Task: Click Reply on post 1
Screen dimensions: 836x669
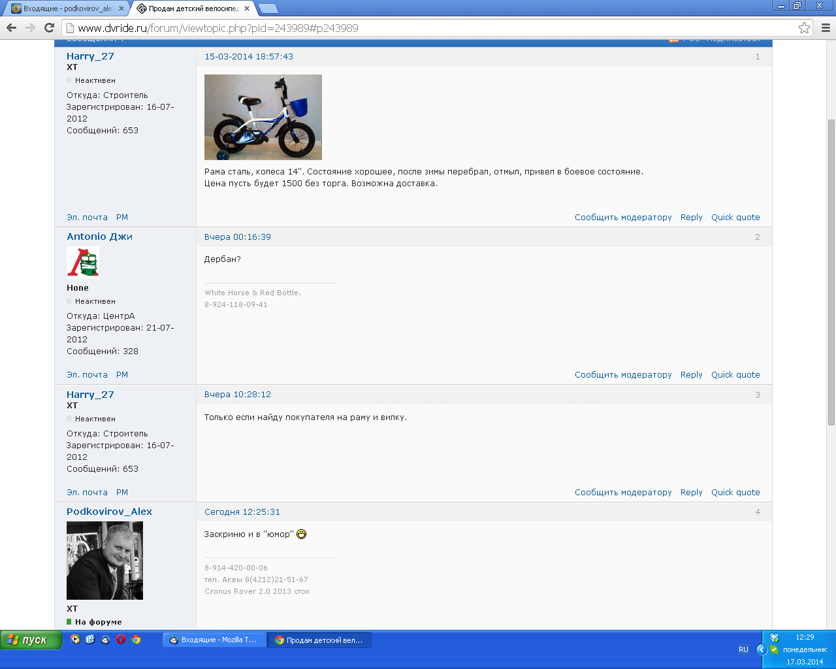Action: click(x=692, y=218)
